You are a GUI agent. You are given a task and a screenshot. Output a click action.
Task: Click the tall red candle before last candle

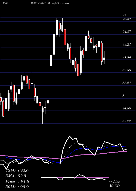coord(101,52)
